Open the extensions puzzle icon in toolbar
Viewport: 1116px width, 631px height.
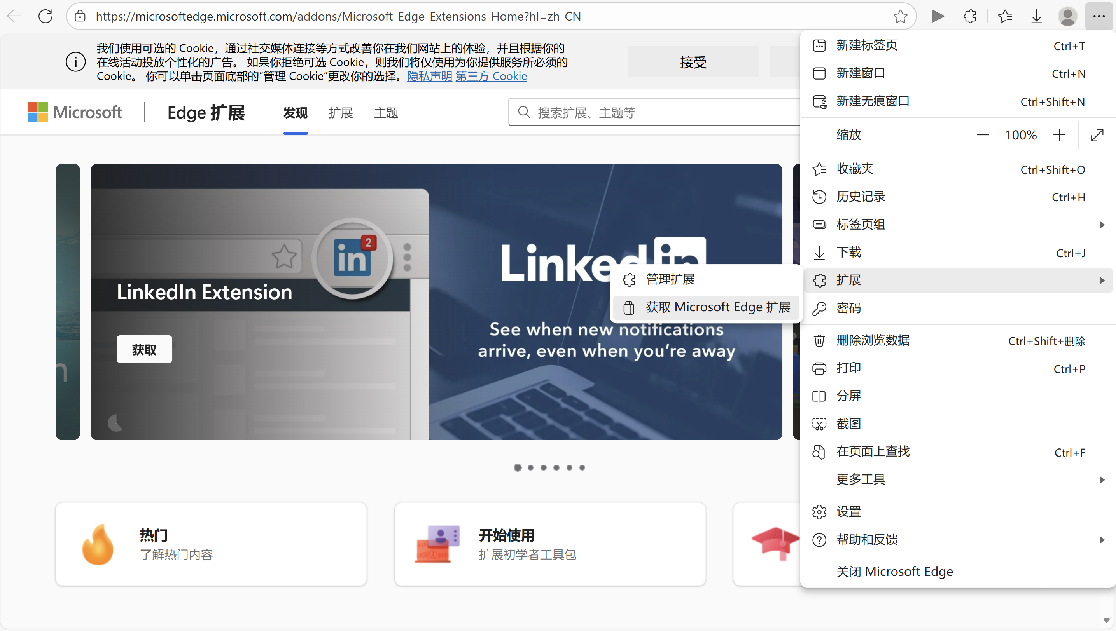(x=970, y=16)
